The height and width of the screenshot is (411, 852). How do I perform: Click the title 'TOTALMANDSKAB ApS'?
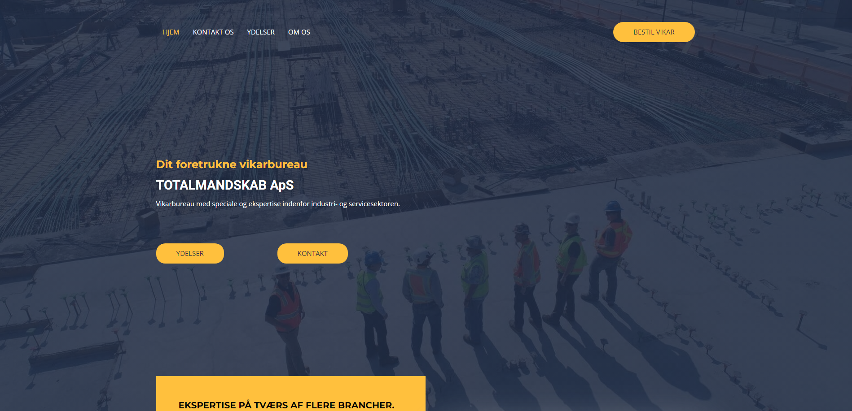pos(225,185)
